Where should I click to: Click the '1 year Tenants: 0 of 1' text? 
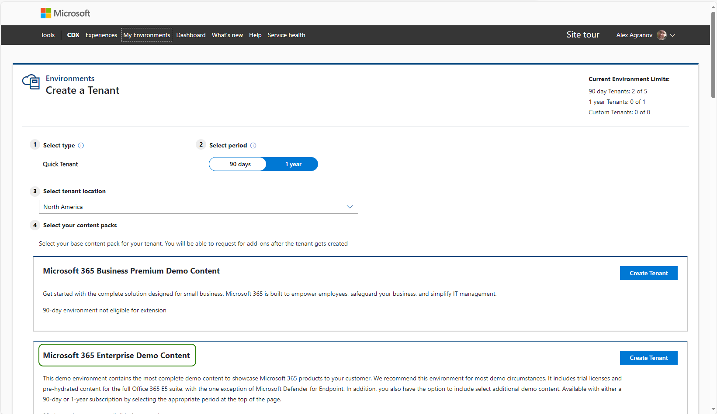pyautogui.click(x=617, y=102)
